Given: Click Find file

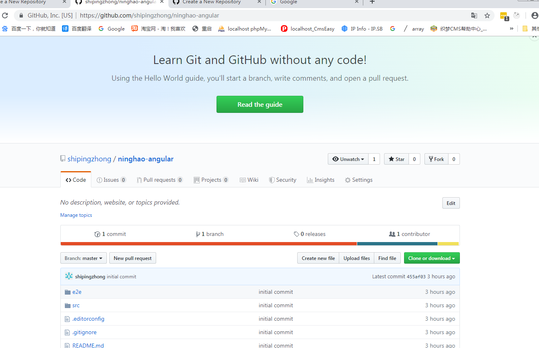Looking at the screenshot, I should [387, 258].
